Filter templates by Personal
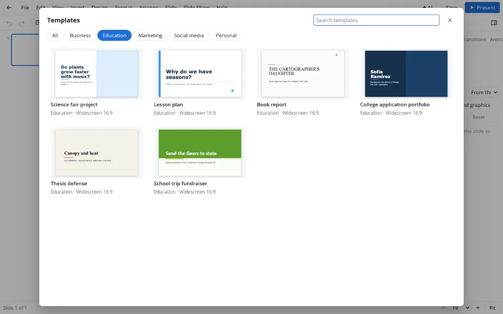Screen dimensions: 503x314 [226, 35]
